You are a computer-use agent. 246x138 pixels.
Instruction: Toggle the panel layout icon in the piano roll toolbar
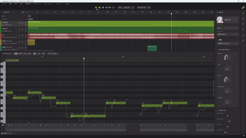[x=44, y=54]
